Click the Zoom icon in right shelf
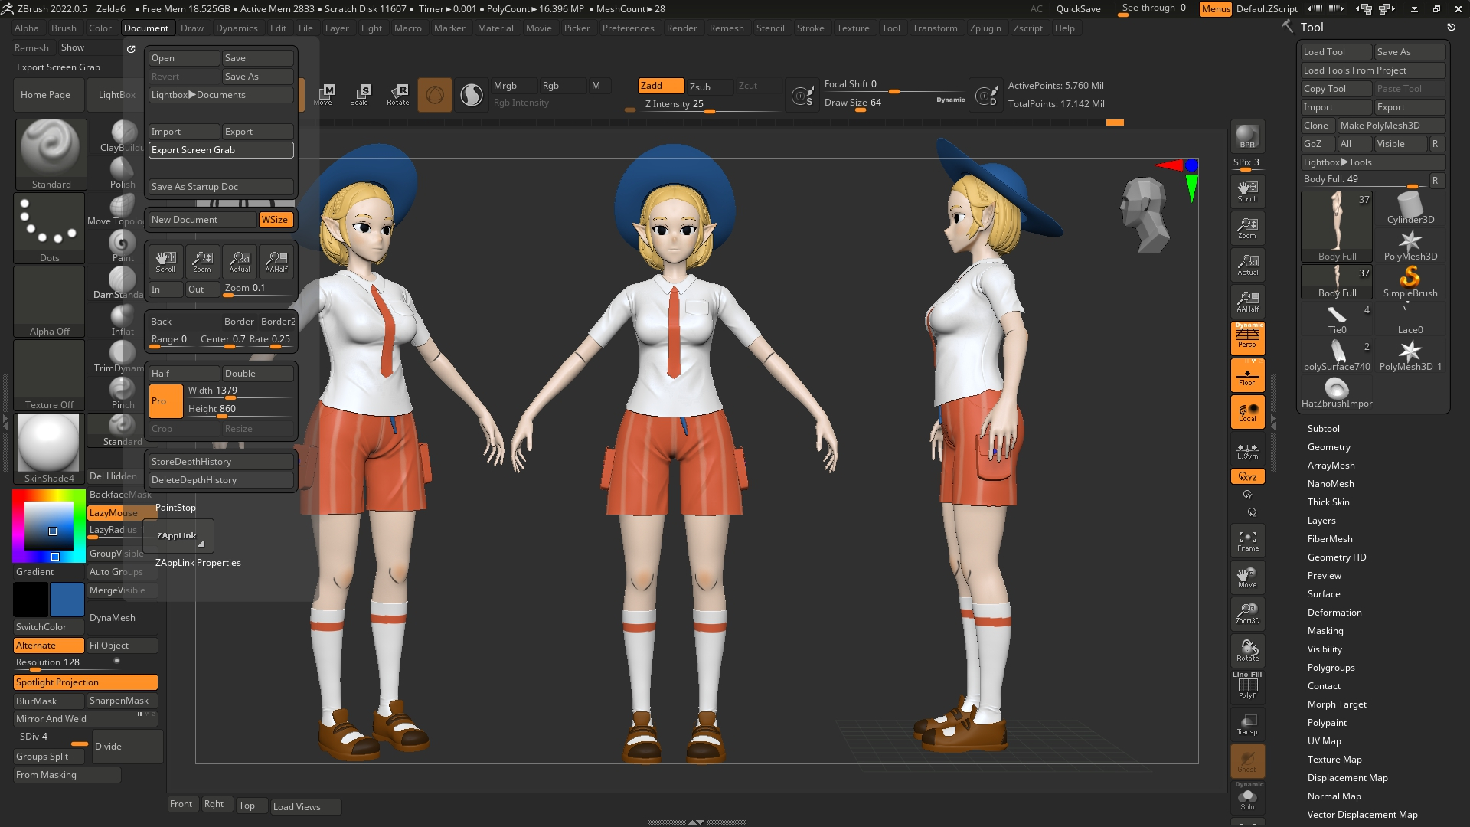This screenshot has width=1470, height=827. pyautogui.click(x=1247, y=227)
